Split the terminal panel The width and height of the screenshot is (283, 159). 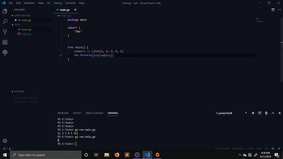pyautogui.click(x=260, y=113)
